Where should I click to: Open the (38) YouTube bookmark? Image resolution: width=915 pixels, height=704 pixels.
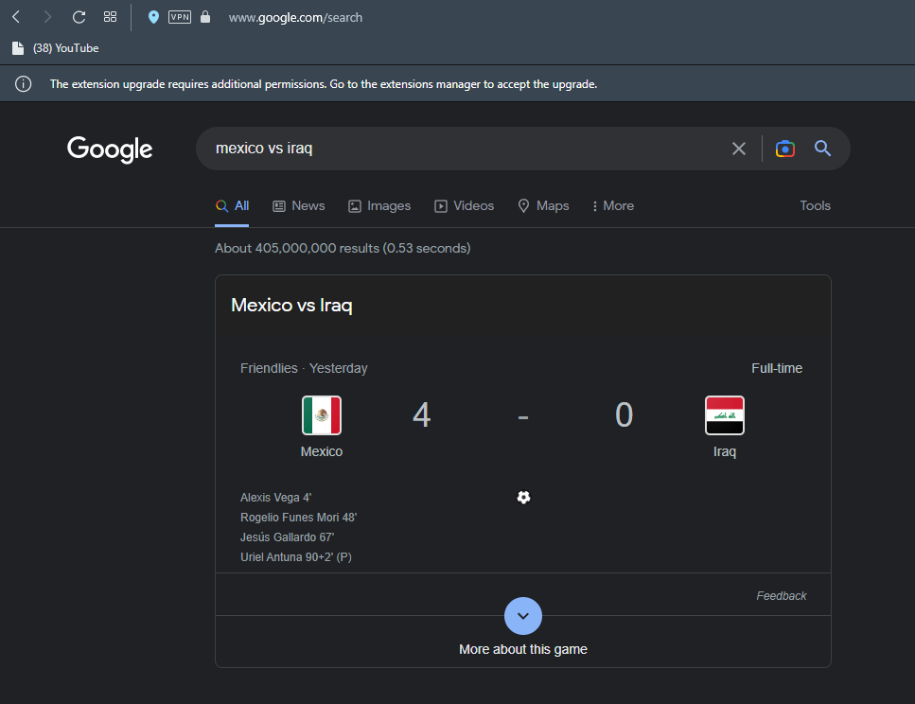(56, 48)
